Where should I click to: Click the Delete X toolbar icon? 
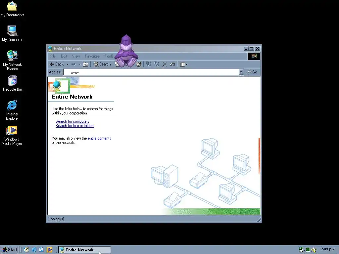164,64
